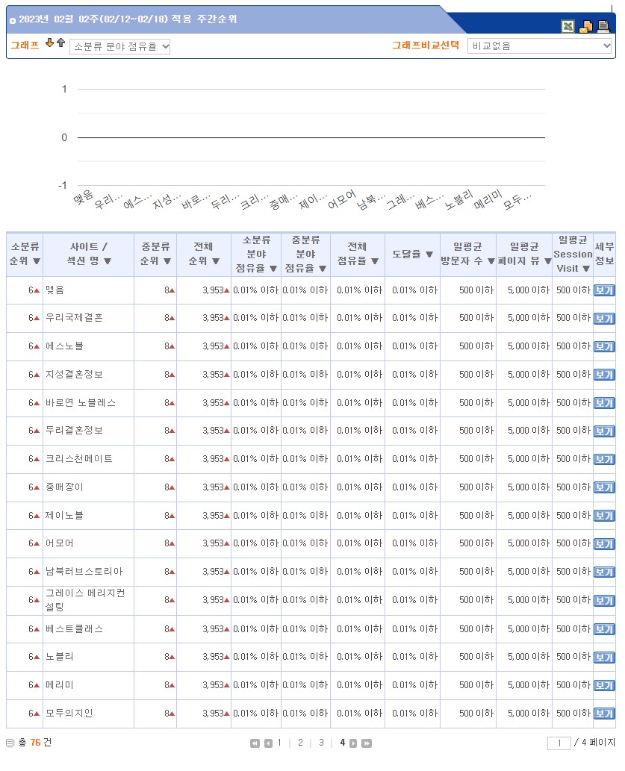
Task: Click 보기 button for 맺음 row
Action: [604, 290]
